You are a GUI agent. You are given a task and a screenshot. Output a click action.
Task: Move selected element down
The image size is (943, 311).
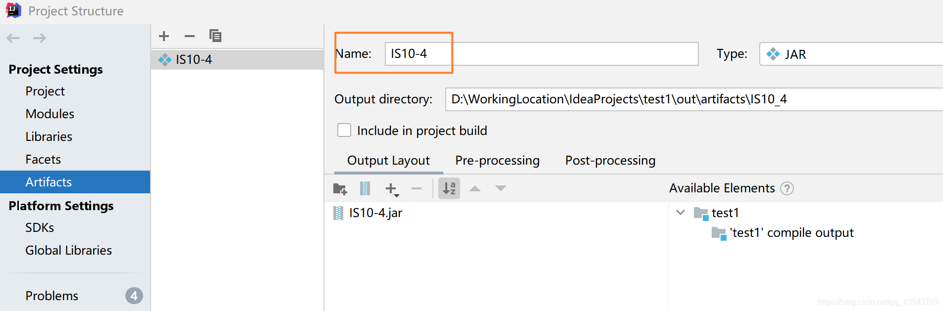click(501, 188)
